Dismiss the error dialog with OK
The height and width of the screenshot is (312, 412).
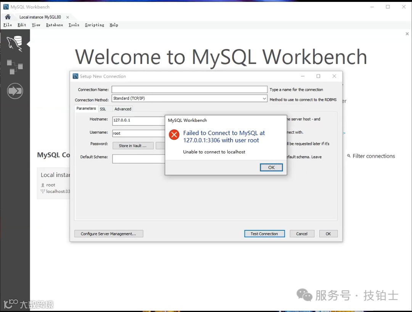[x=272, y=167]
